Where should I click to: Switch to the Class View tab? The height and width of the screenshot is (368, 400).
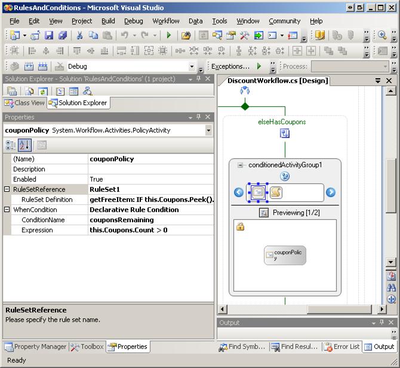tap(24, 103)
